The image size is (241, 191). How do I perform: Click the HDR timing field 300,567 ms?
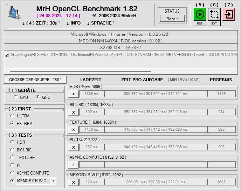156,94
